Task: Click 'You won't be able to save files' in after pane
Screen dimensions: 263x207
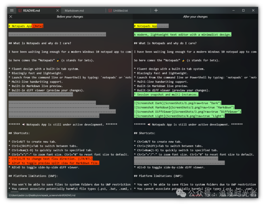Action: [195, 184]
